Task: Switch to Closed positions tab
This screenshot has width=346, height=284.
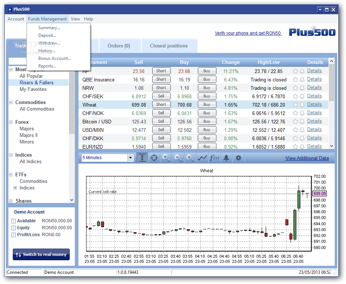Action: [x=169, y=46]
